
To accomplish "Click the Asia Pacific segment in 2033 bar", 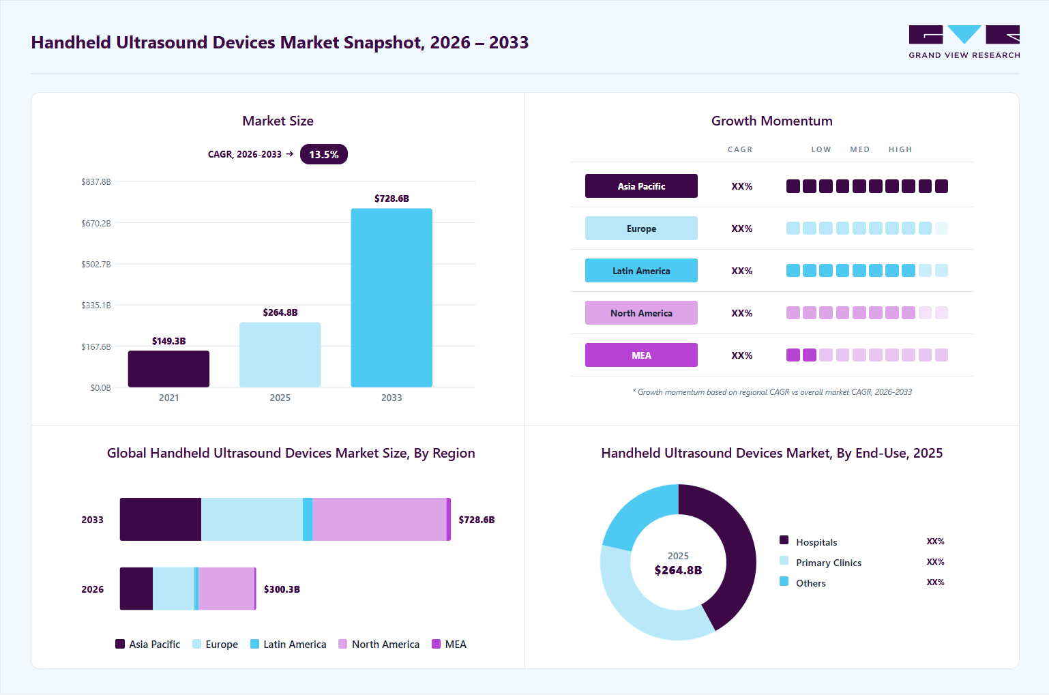I will coord(160,520).
